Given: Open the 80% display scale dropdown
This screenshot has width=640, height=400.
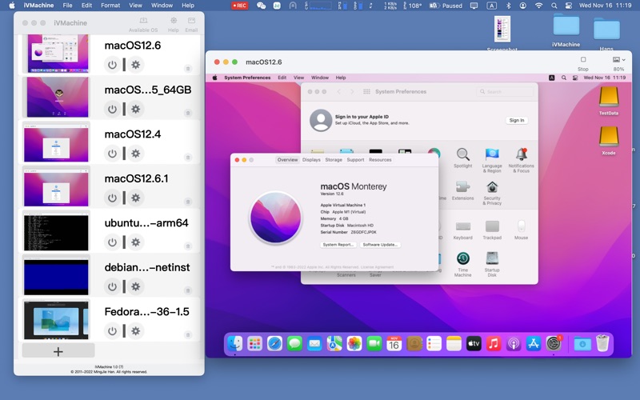Looking at the screenshot, I should [618, 64].
